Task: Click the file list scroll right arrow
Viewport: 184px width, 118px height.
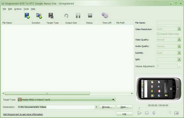Action: tap(132, 93)
